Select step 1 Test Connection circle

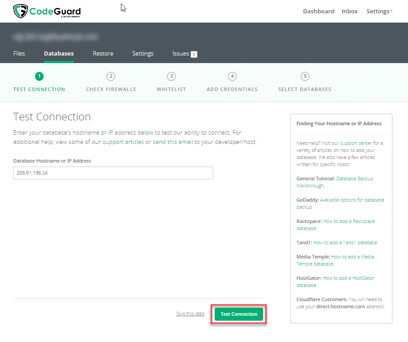(39, 76)
